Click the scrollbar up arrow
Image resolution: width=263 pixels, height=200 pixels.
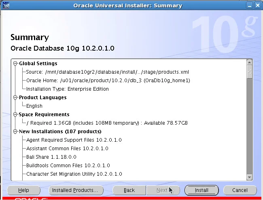tap(250, 62)
